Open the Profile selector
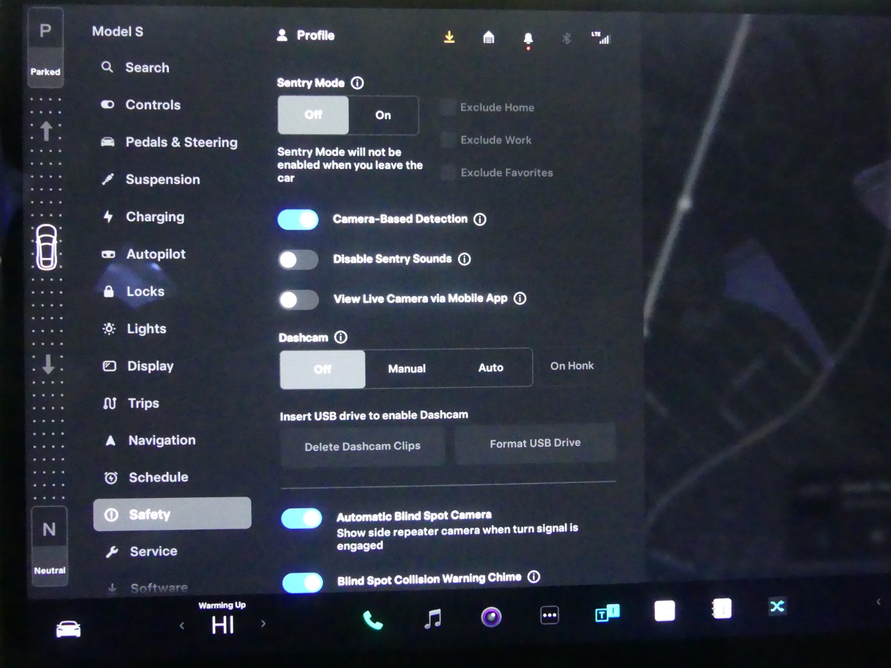Screen dimensions: 891x668 pos(306,35)
